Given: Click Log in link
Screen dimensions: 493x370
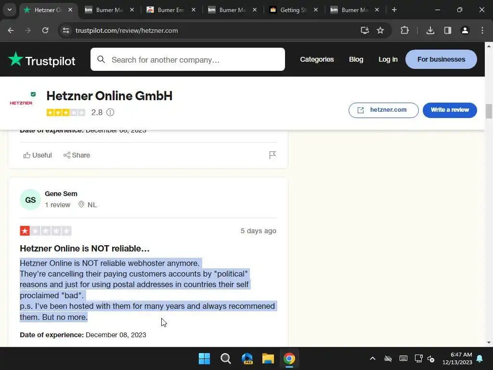Looking at the screenshot, I should tap(388, 59).
